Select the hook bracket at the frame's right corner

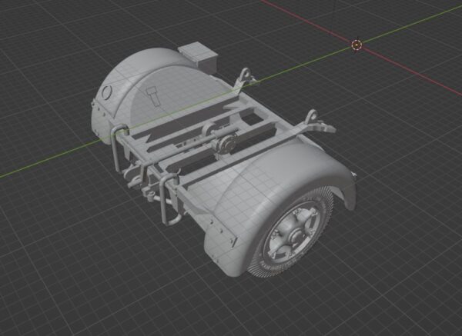point(313,119)
